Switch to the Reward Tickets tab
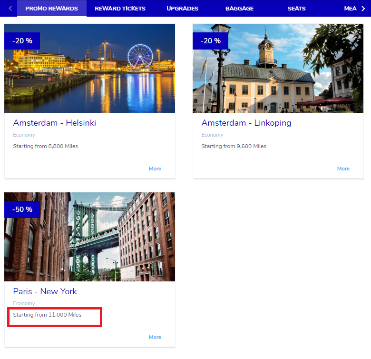 120,9
